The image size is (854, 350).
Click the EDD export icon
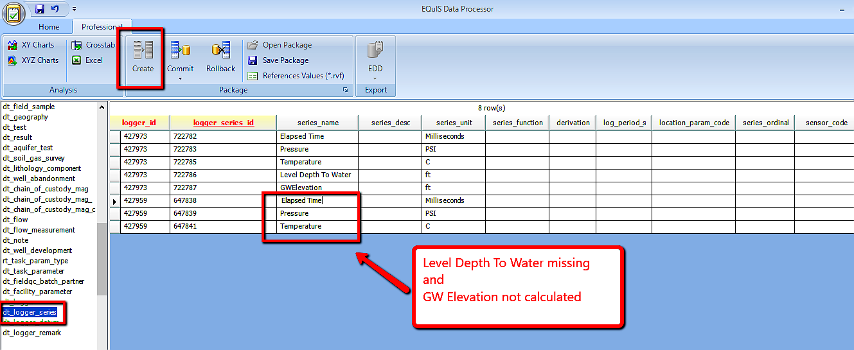[375, 49]
